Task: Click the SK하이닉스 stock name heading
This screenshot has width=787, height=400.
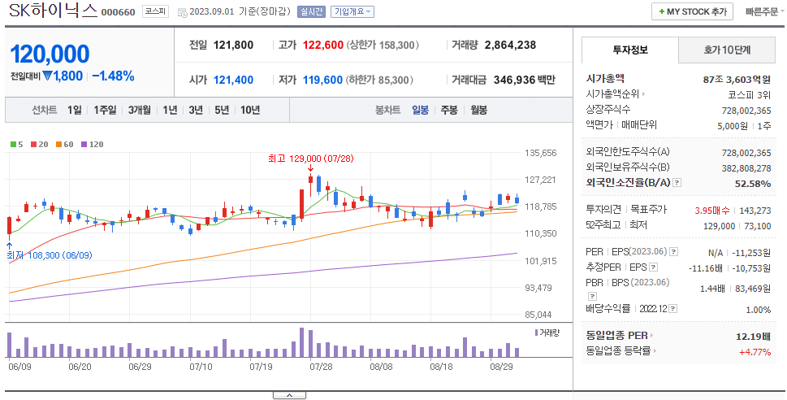Action: coord(54,11)
